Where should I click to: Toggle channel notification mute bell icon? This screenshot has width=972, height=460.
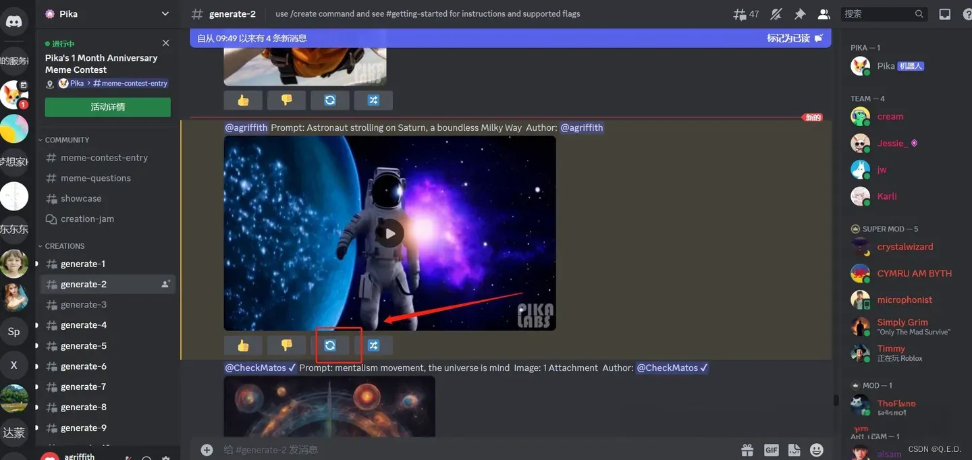776,14
